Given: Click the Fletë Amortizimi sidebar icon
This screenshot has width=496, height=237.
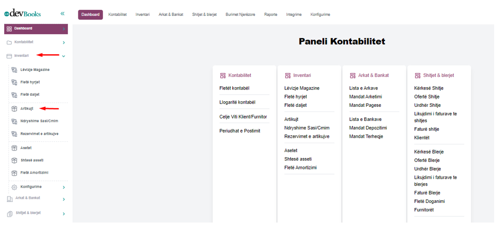Looking at the screenshot, I should click(14, 173).
